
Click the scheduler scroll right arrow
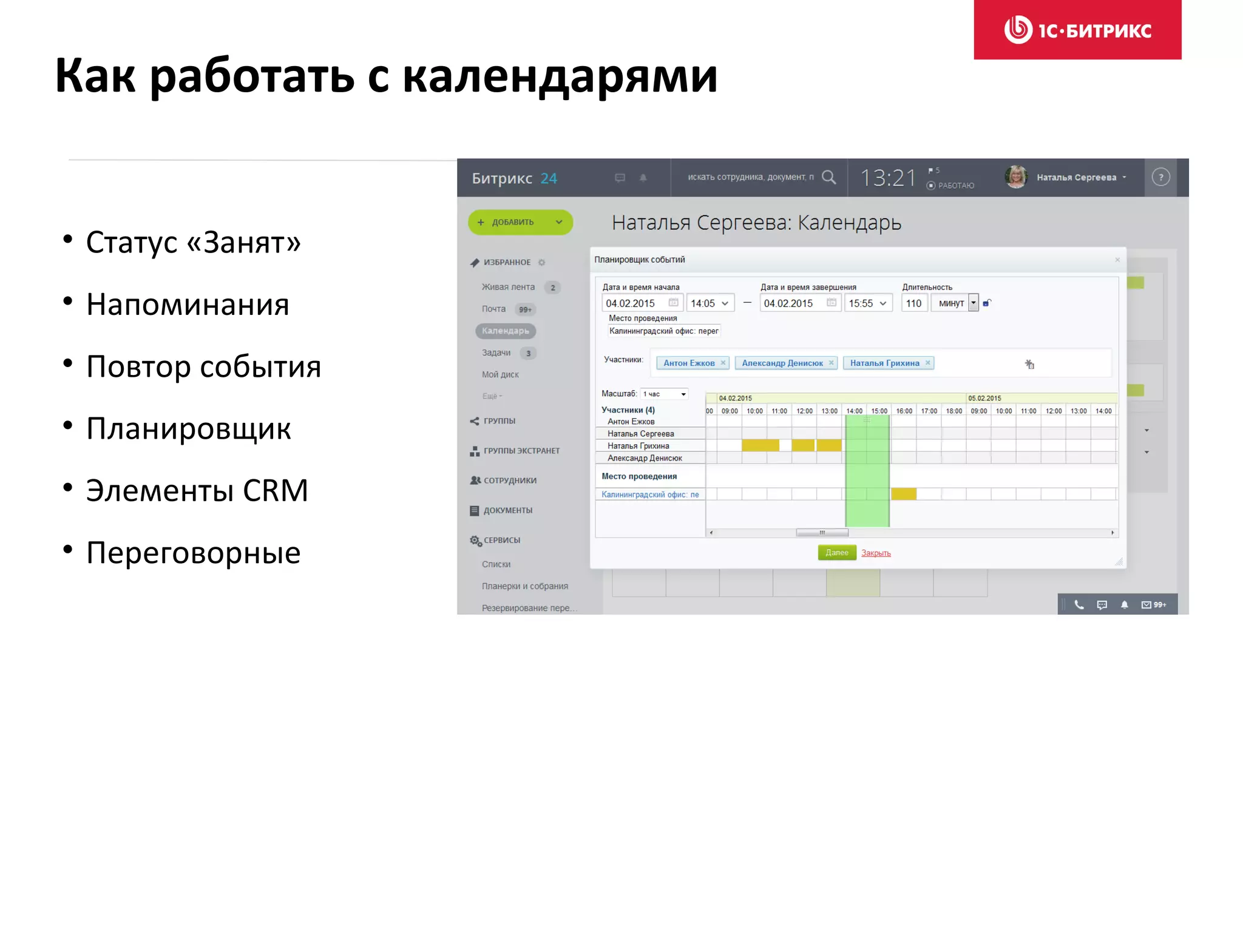[1113, 533]
